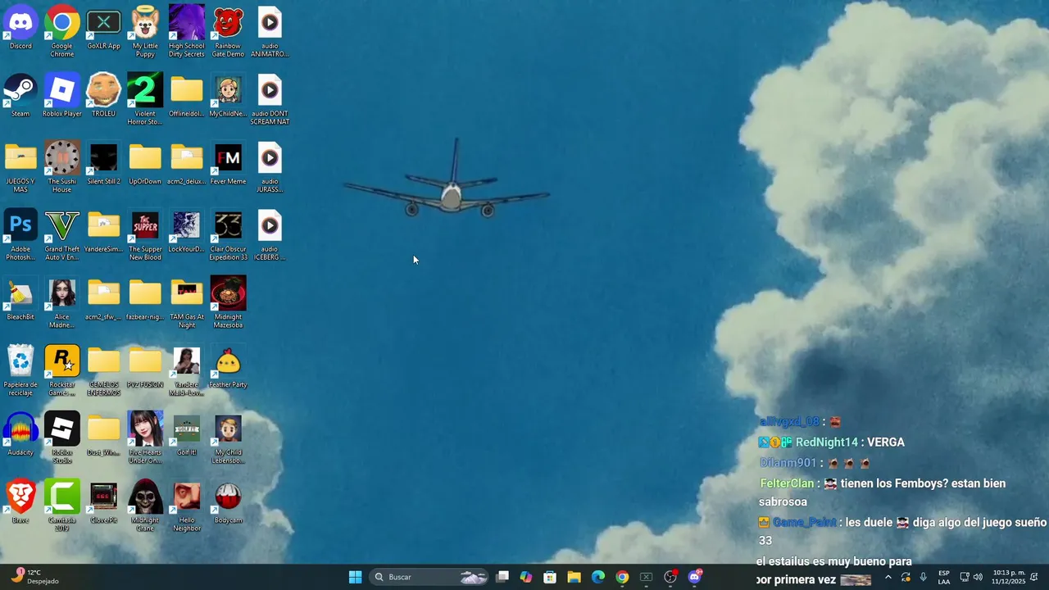Select The Sushi House shortcut

point(62,167)
